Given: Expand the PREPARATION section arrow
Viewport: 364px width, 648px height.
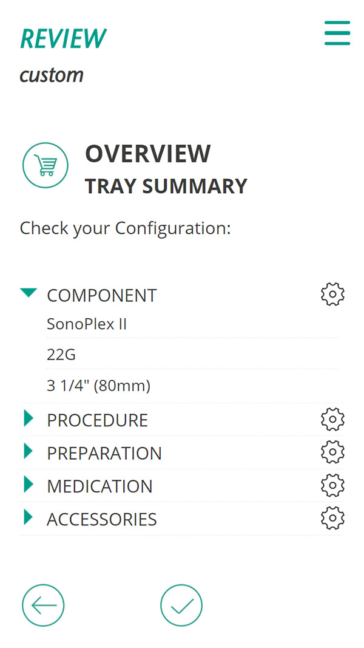Looking at the screenshot, I should pyautogui.click(x=28, y=451).
